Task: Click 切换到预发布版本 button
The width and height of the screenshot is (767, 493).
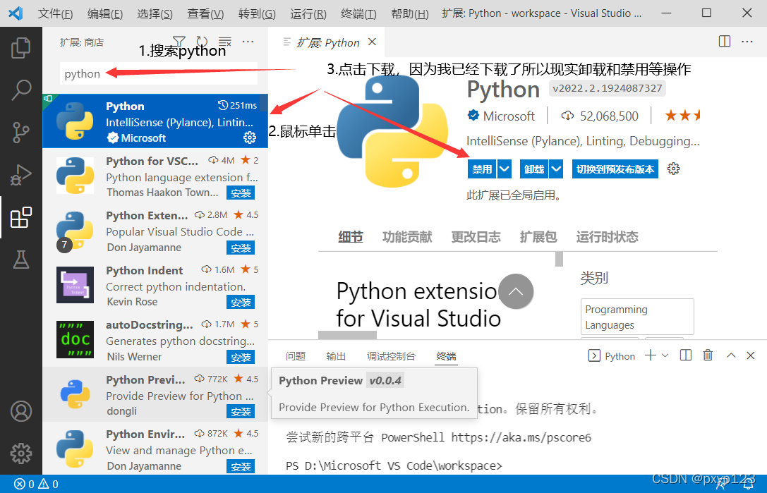Action: tap(615, 169)
